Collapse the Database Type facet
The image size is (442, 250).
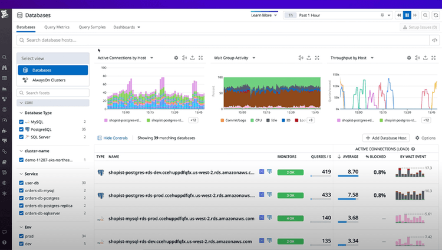[21, 113]
